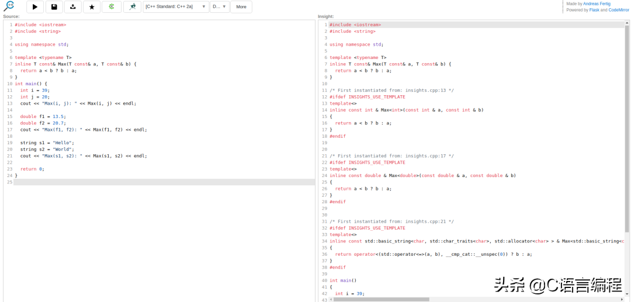The width and height of the screenshot is (631, 302).
Task: Click the star favorites button
Action: coord(92,7)
